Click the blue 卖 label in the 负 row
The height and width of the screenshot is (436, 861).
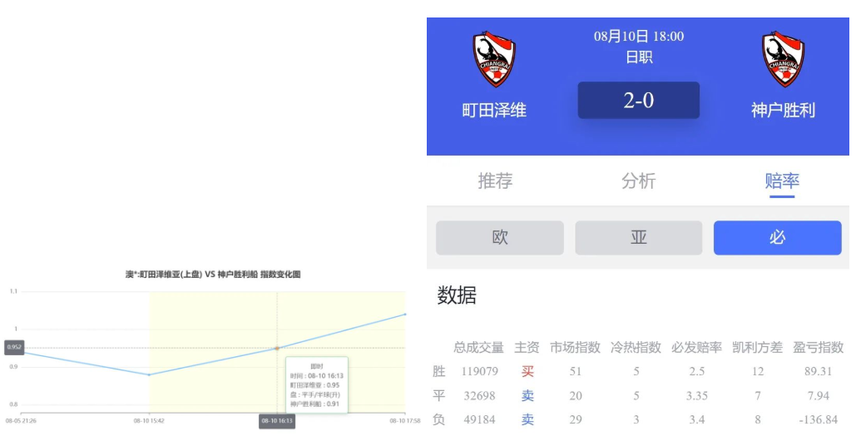coord(527,419)
